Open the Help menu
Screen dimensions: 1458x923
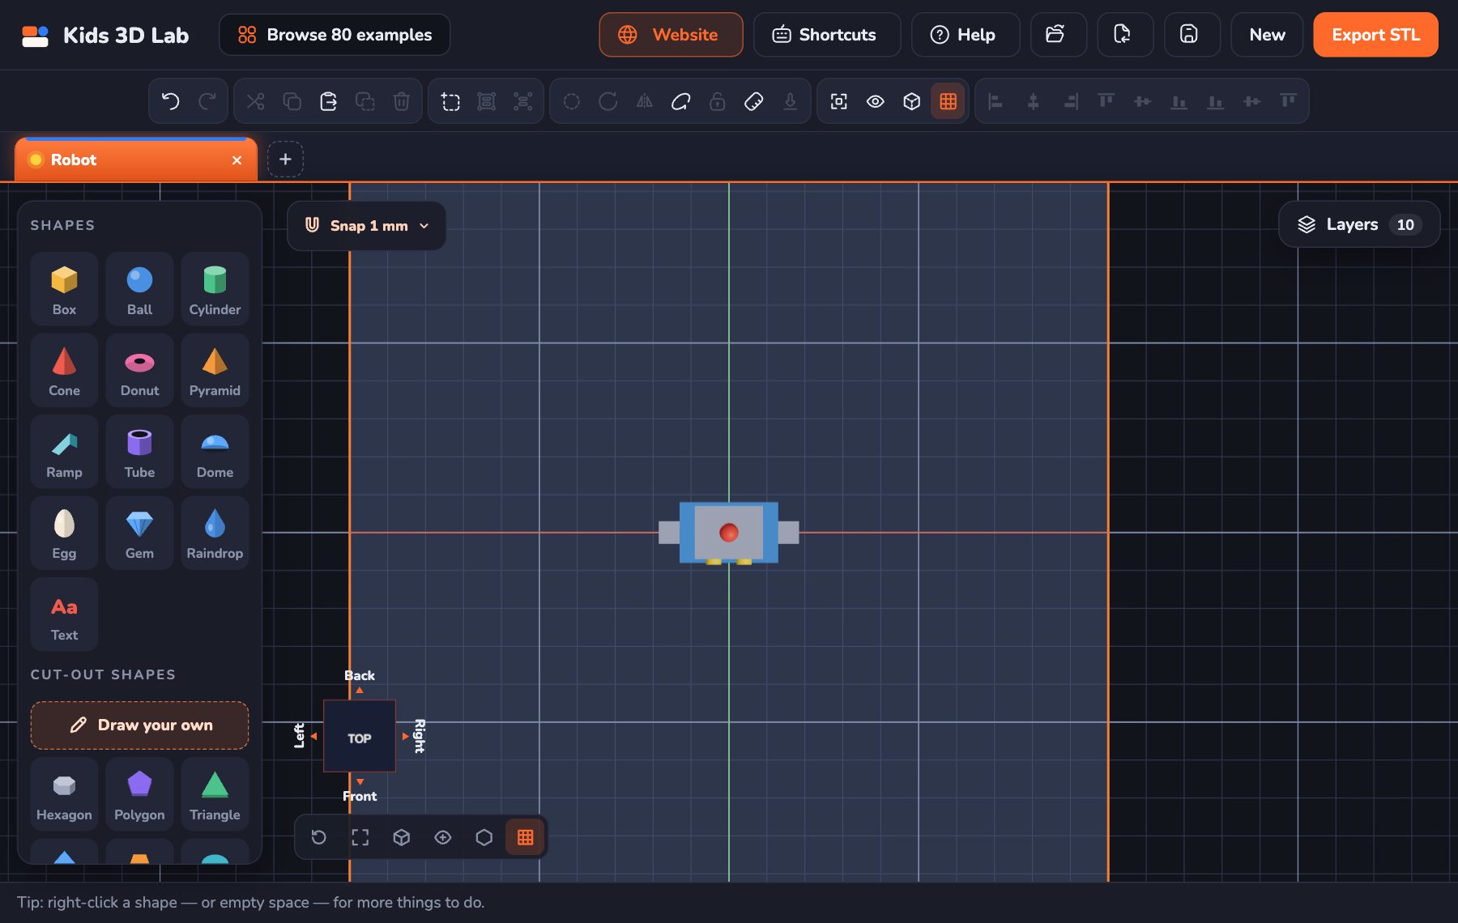965,35
